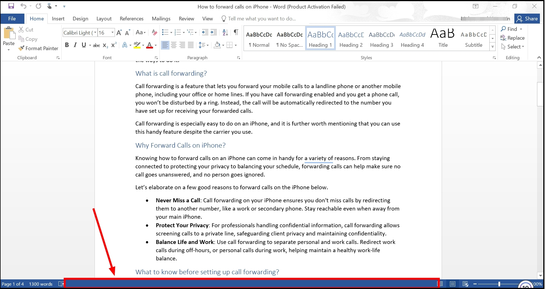Open Ribbon Display Options
The height and width of the screenshot is (289, 545).
pos(476,6)
